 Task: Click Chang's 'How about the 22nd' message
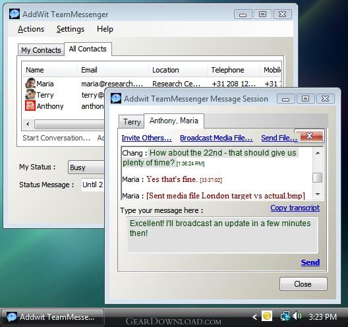tap(210, 158)
